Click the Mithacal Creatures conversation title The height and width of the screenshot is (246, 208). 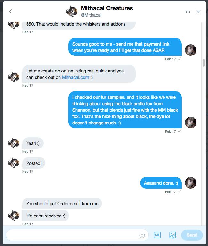click(x=107, y=8)
